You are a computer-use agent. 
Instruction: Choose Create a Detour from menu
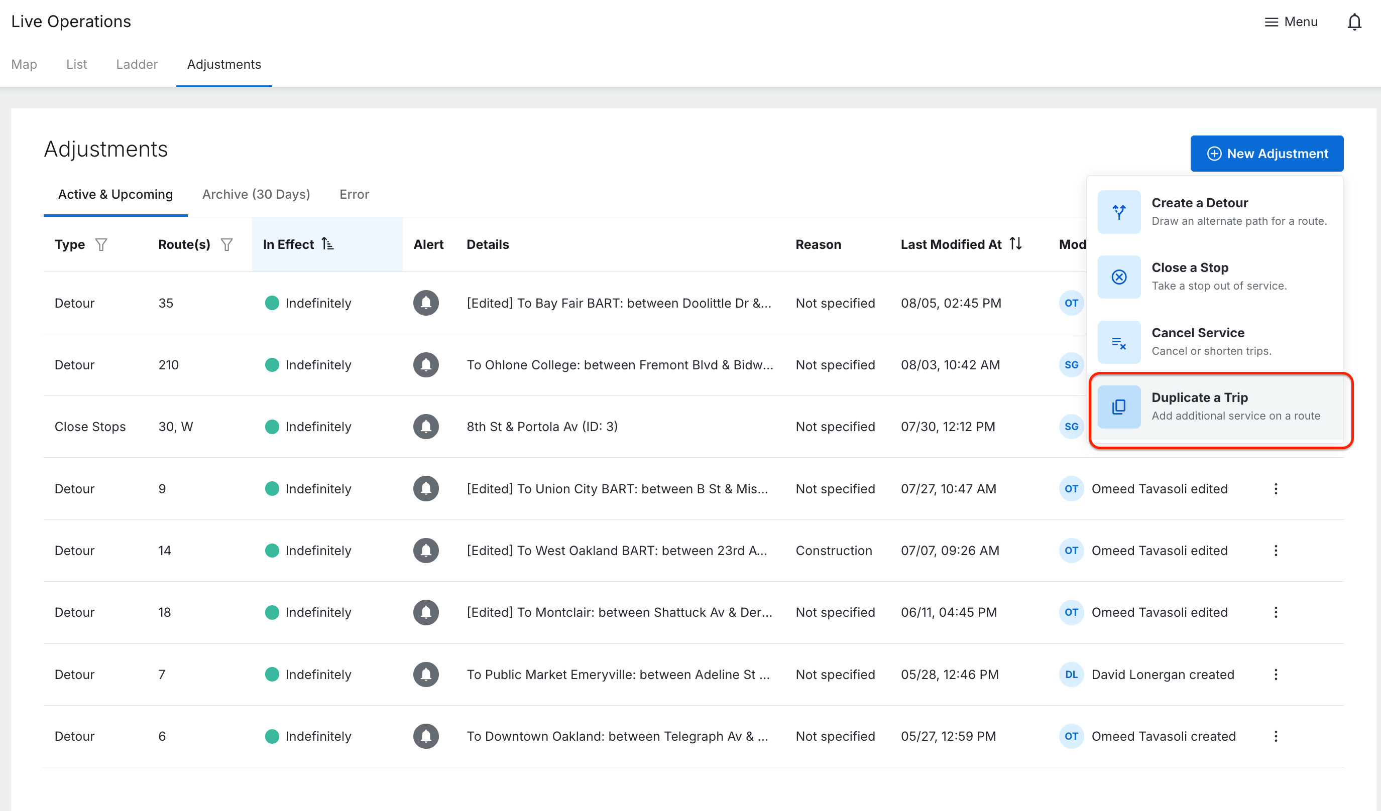[x=1215, y=211]
